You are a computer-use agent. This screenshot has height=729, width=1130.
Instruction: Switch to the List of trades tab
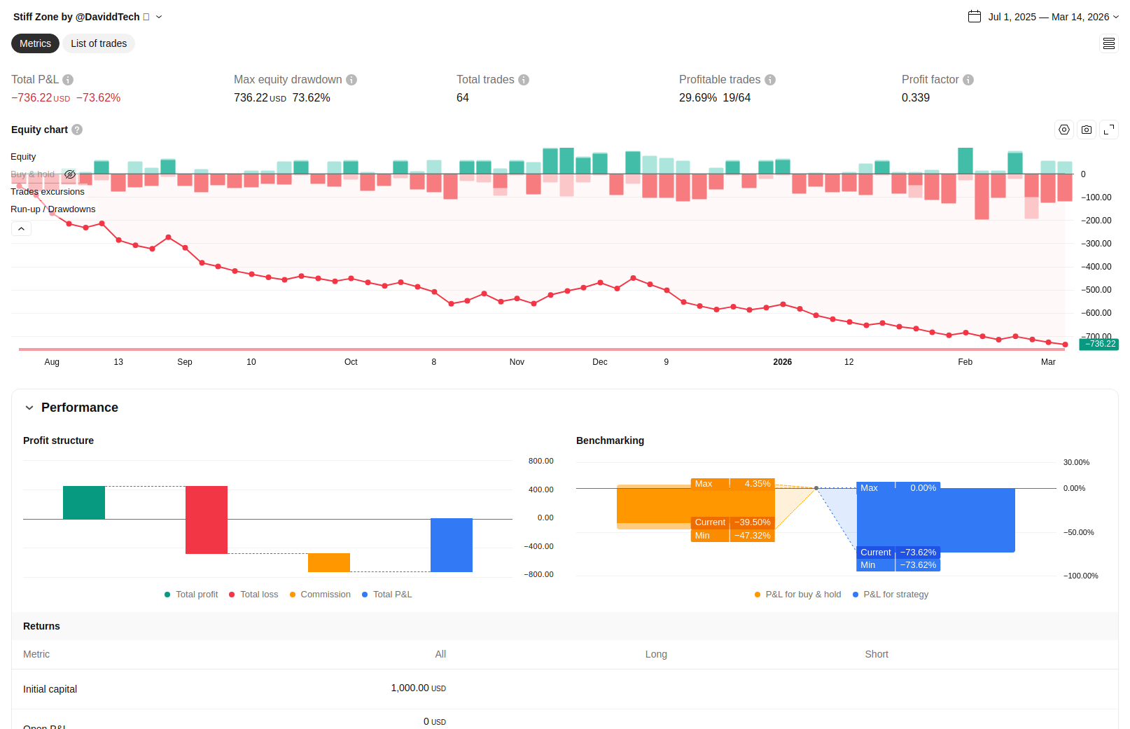(99, 43)
